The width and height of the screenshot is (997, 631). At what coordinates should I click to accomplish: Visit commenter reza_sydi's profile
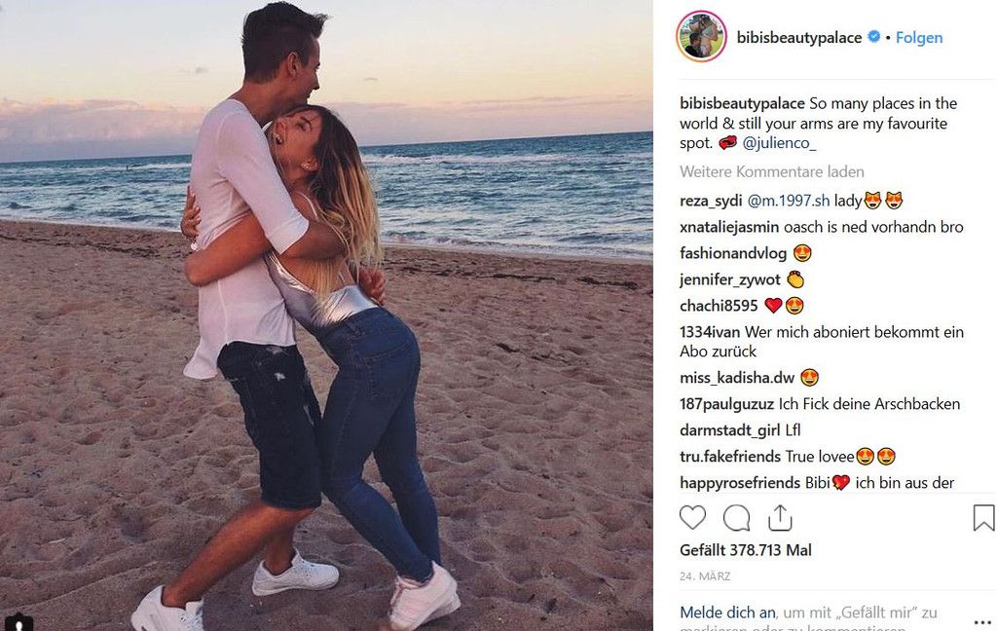point(711,201)
